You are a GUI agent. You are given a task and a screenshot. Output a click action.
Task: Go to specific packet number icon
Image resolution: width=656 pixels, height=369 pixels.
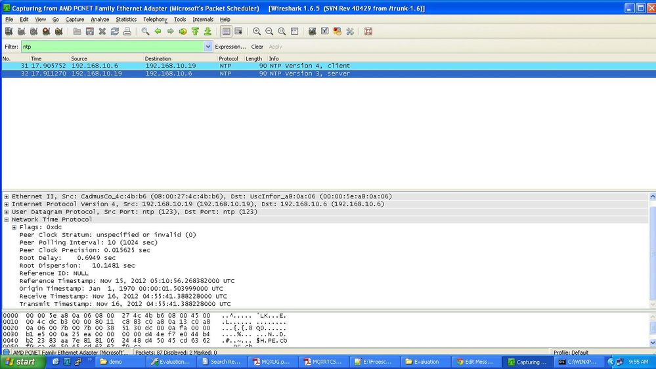pos(183,32)
